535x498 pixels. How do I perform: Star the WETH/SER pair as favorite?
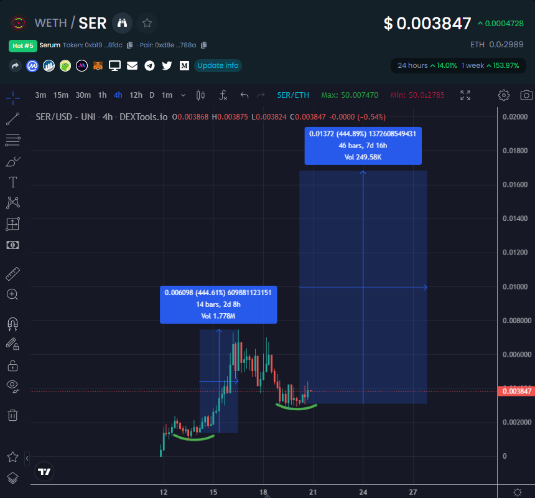pyautogui.click(x=147, y=23)
